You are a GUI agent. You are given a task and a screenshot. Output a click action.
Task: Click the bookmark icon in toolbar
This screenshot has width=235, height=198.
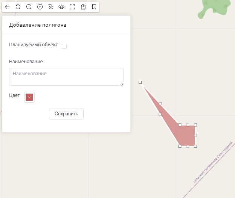(94, 7)
